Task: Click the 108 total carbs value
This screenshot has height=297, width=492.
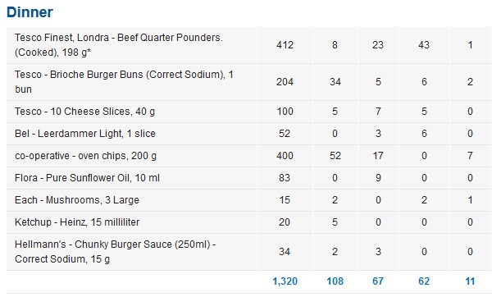Action: pyautogui.click(x=335, y=281)
